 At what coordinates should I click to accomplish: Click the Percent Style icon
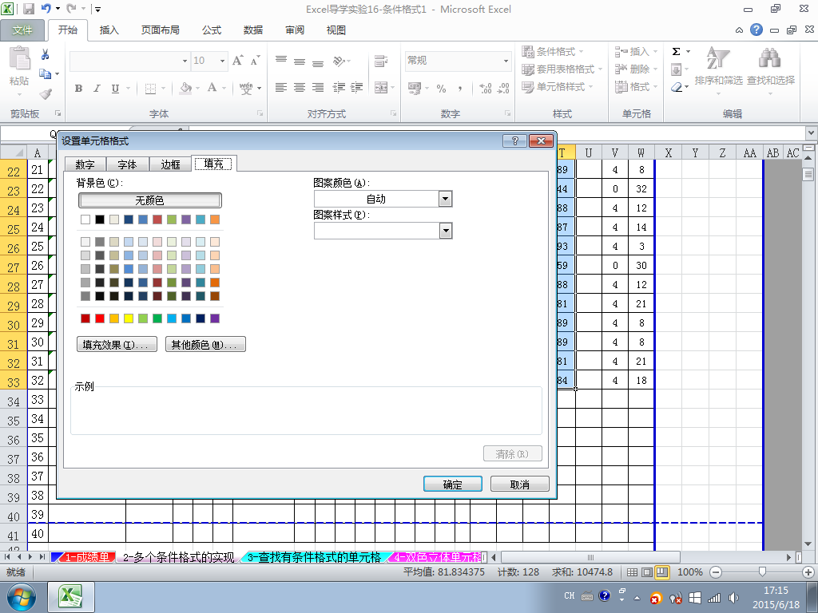(441, 89)
